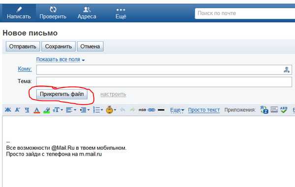Open Написать in the top menu
This screenshot has height=187, width=295.
tap(19, 13)
